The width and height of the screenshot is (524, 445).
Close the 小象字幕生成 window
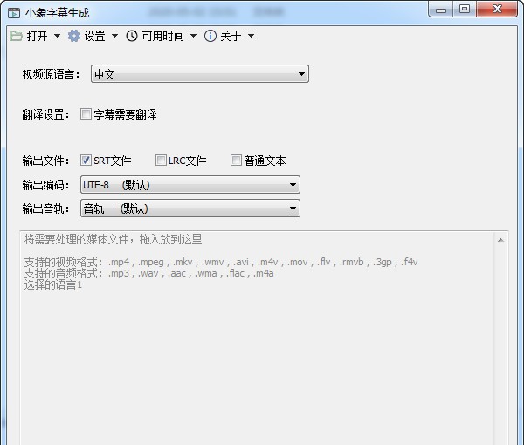(x=497, y=9)
